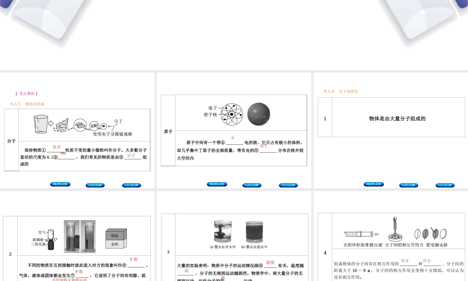Click the soap film rings illustration
468x281 pixels.
pos(431,233)
